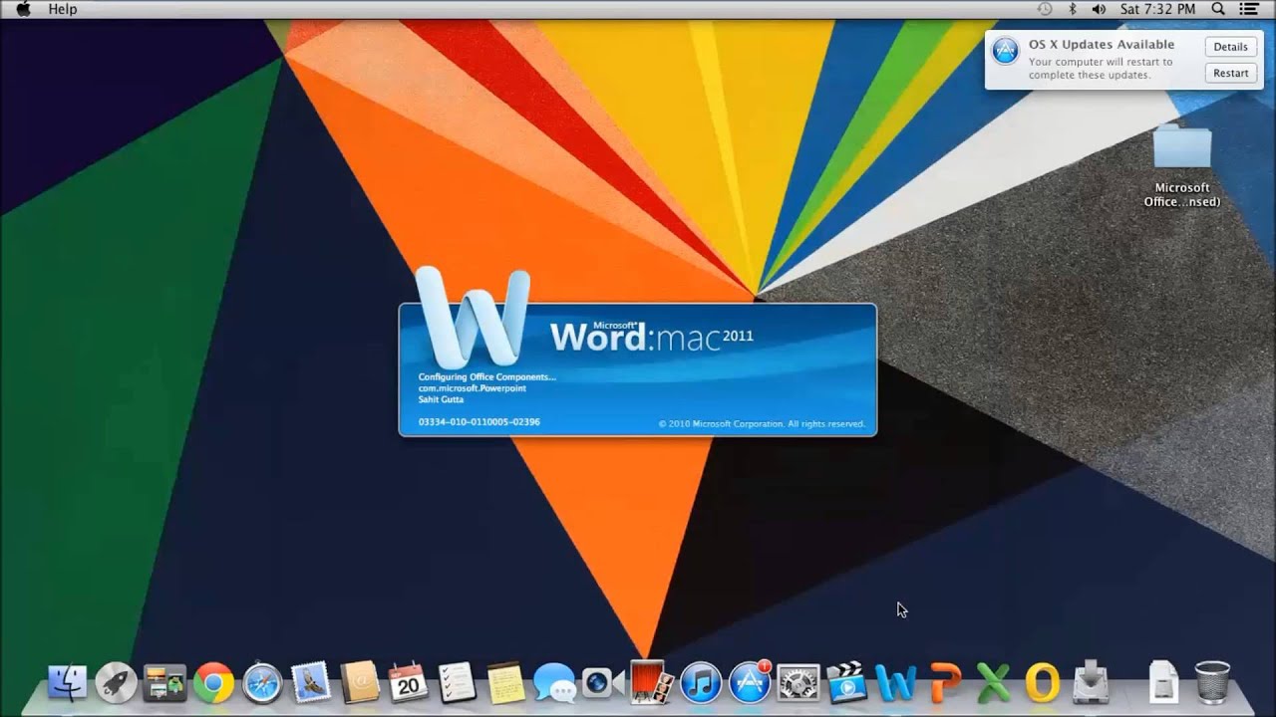
Task: Toggle Bluetooth status from the menu bar
Action: click(1072, 8)
